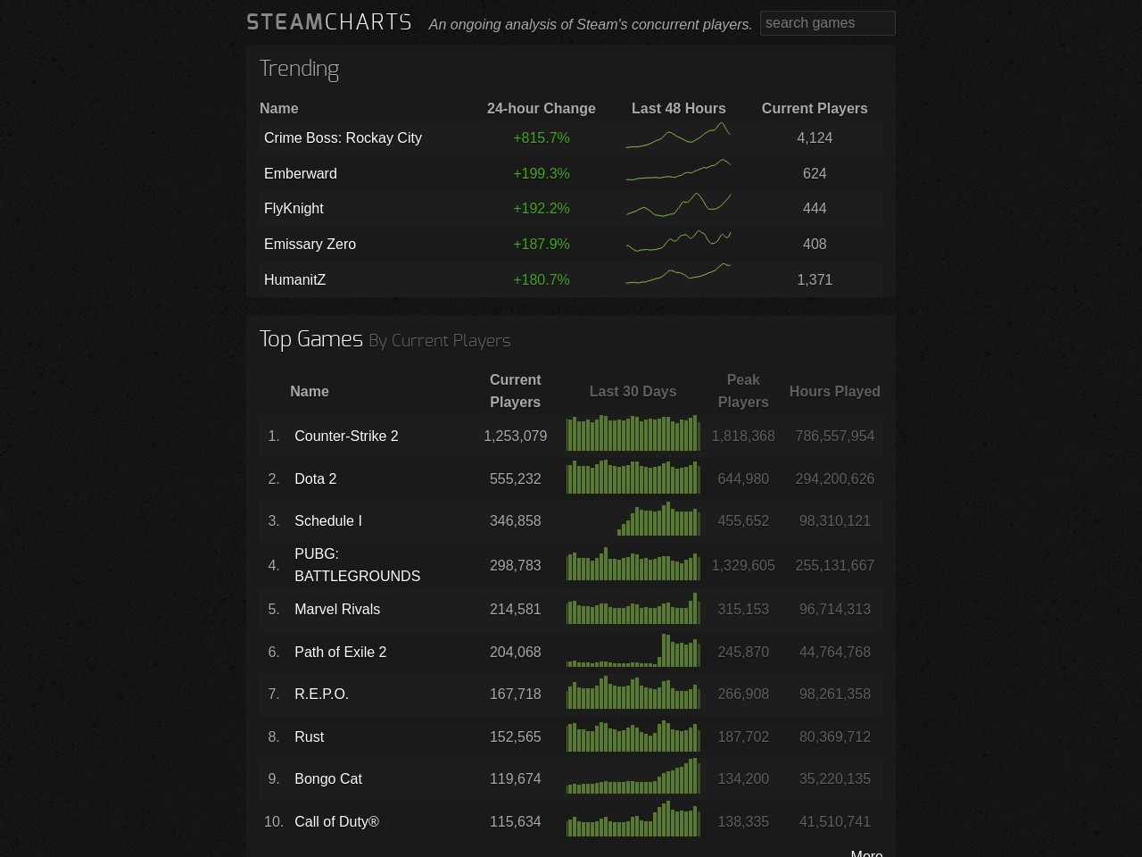The height and width of the screenshot is (857, 1142).
Task: Click the 24-hour Change column header
Action: (x=541, y=108)
